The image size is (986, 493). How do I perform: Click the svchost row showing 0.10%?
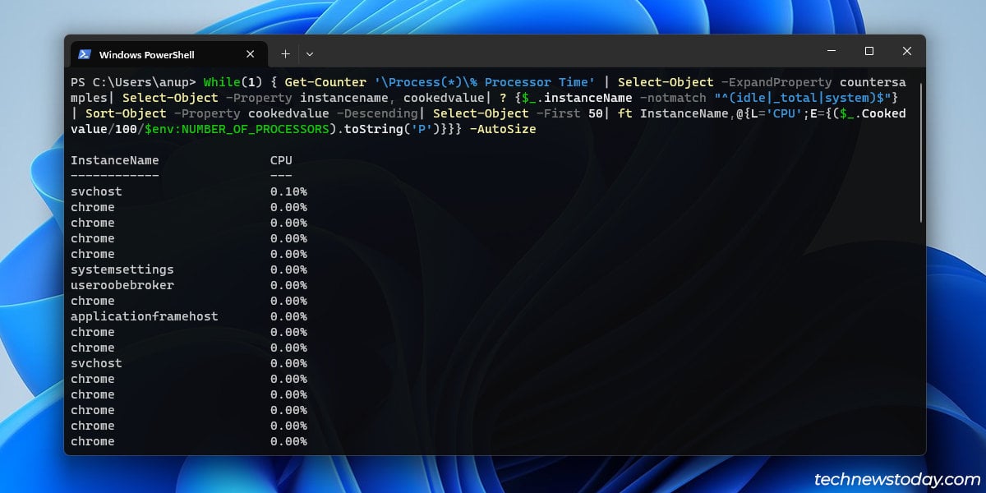[x=189, y=191]
